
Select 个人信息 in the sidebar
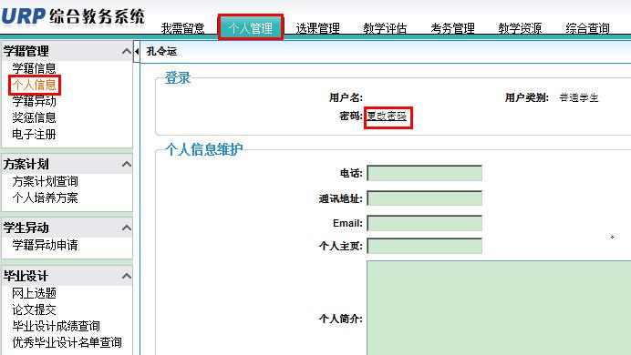pyautogui.click(x=35, y=85)
